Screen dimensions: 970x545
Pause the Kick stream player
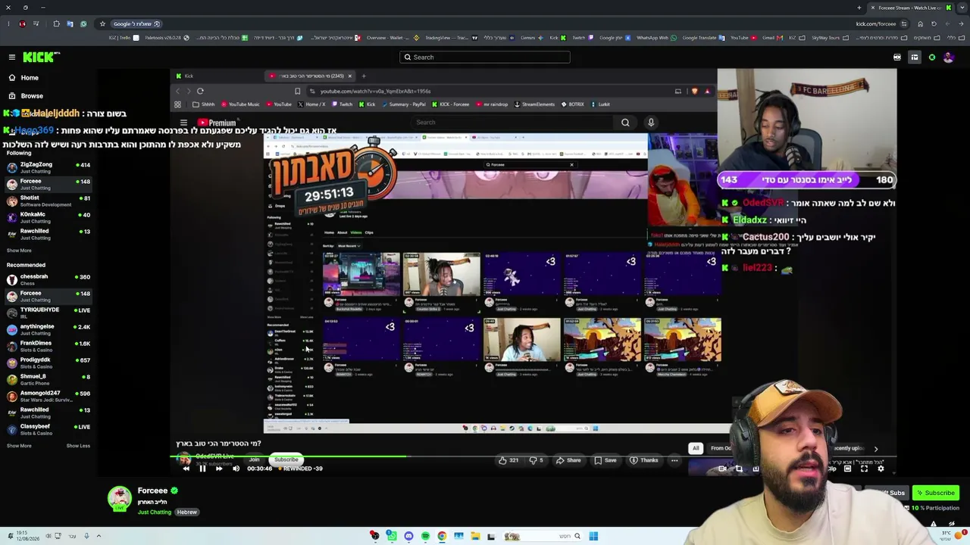point(202,469)
